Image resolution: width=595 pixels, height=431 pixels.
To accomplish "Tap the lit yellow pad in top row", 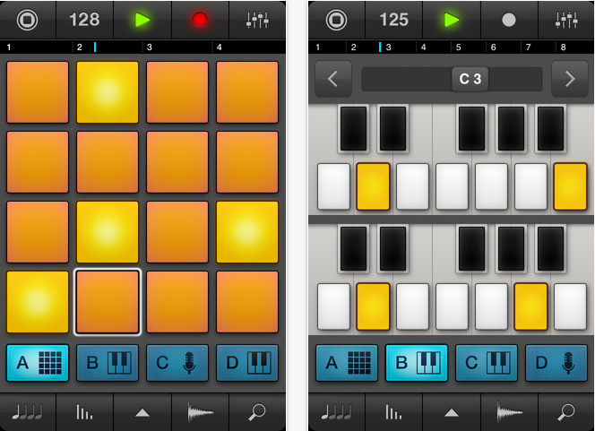I will [x=108, y=92].
